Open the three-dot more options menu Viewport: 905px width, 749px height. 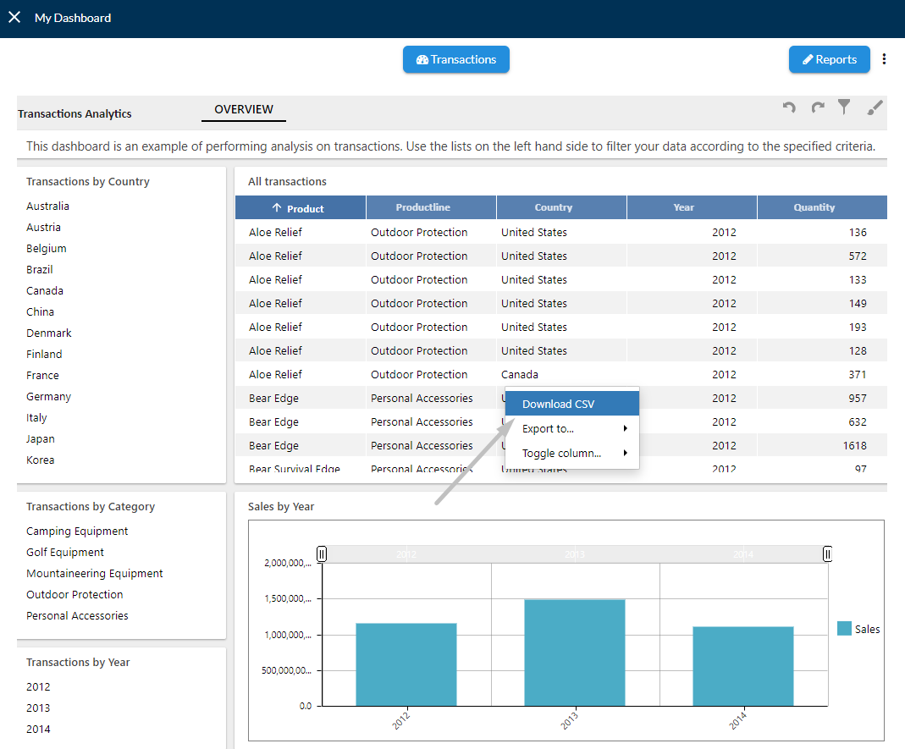[x=884, y=59]
